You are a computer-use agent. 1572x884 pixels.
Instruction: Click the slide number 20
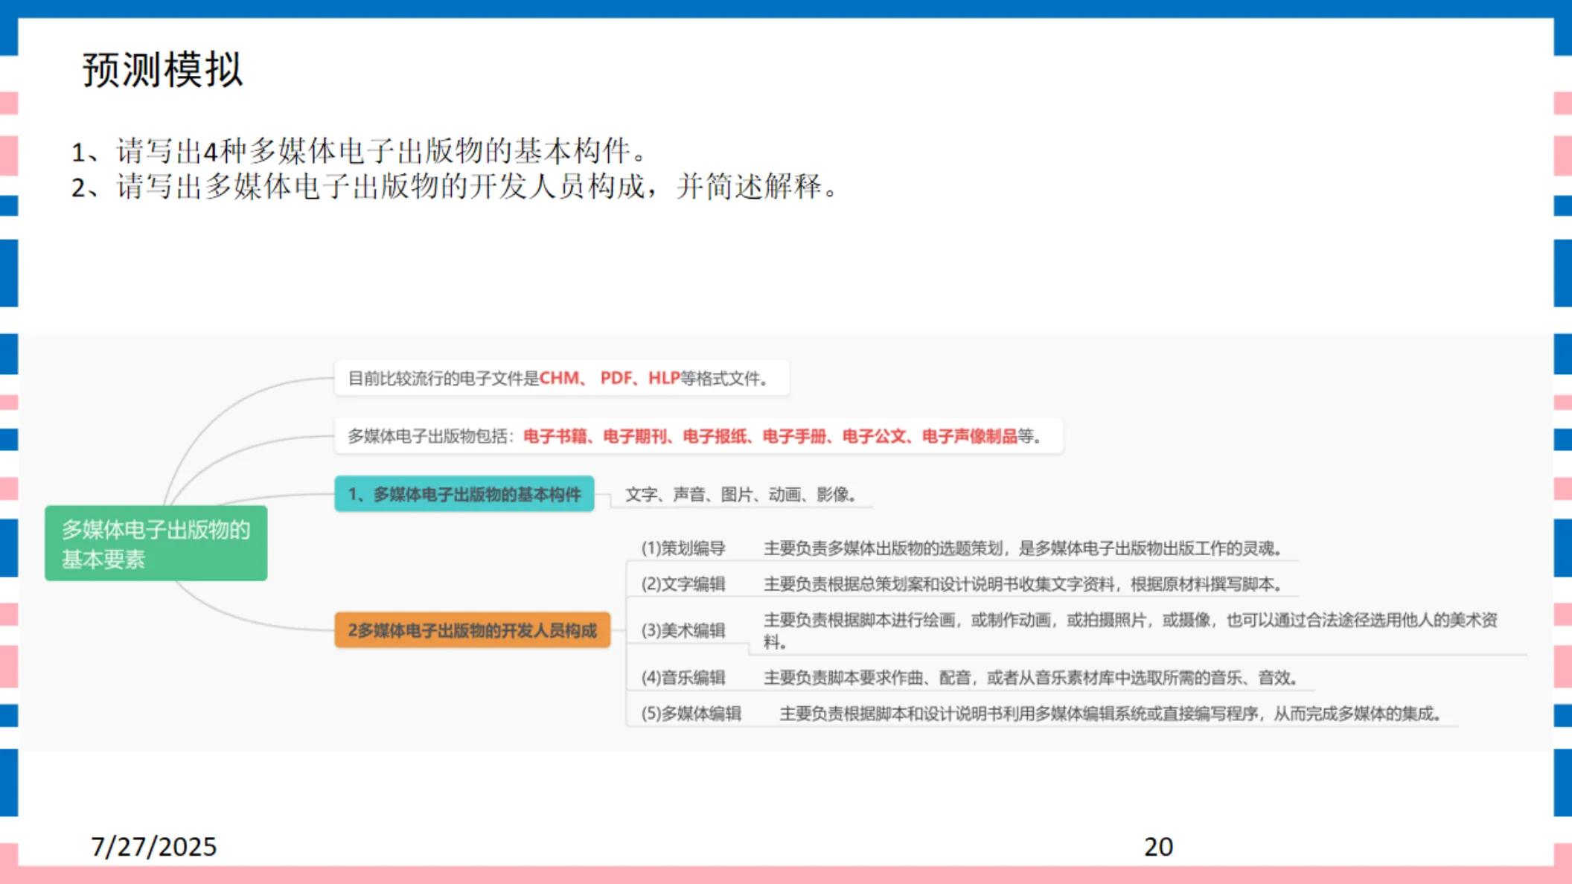[1158, 847]
